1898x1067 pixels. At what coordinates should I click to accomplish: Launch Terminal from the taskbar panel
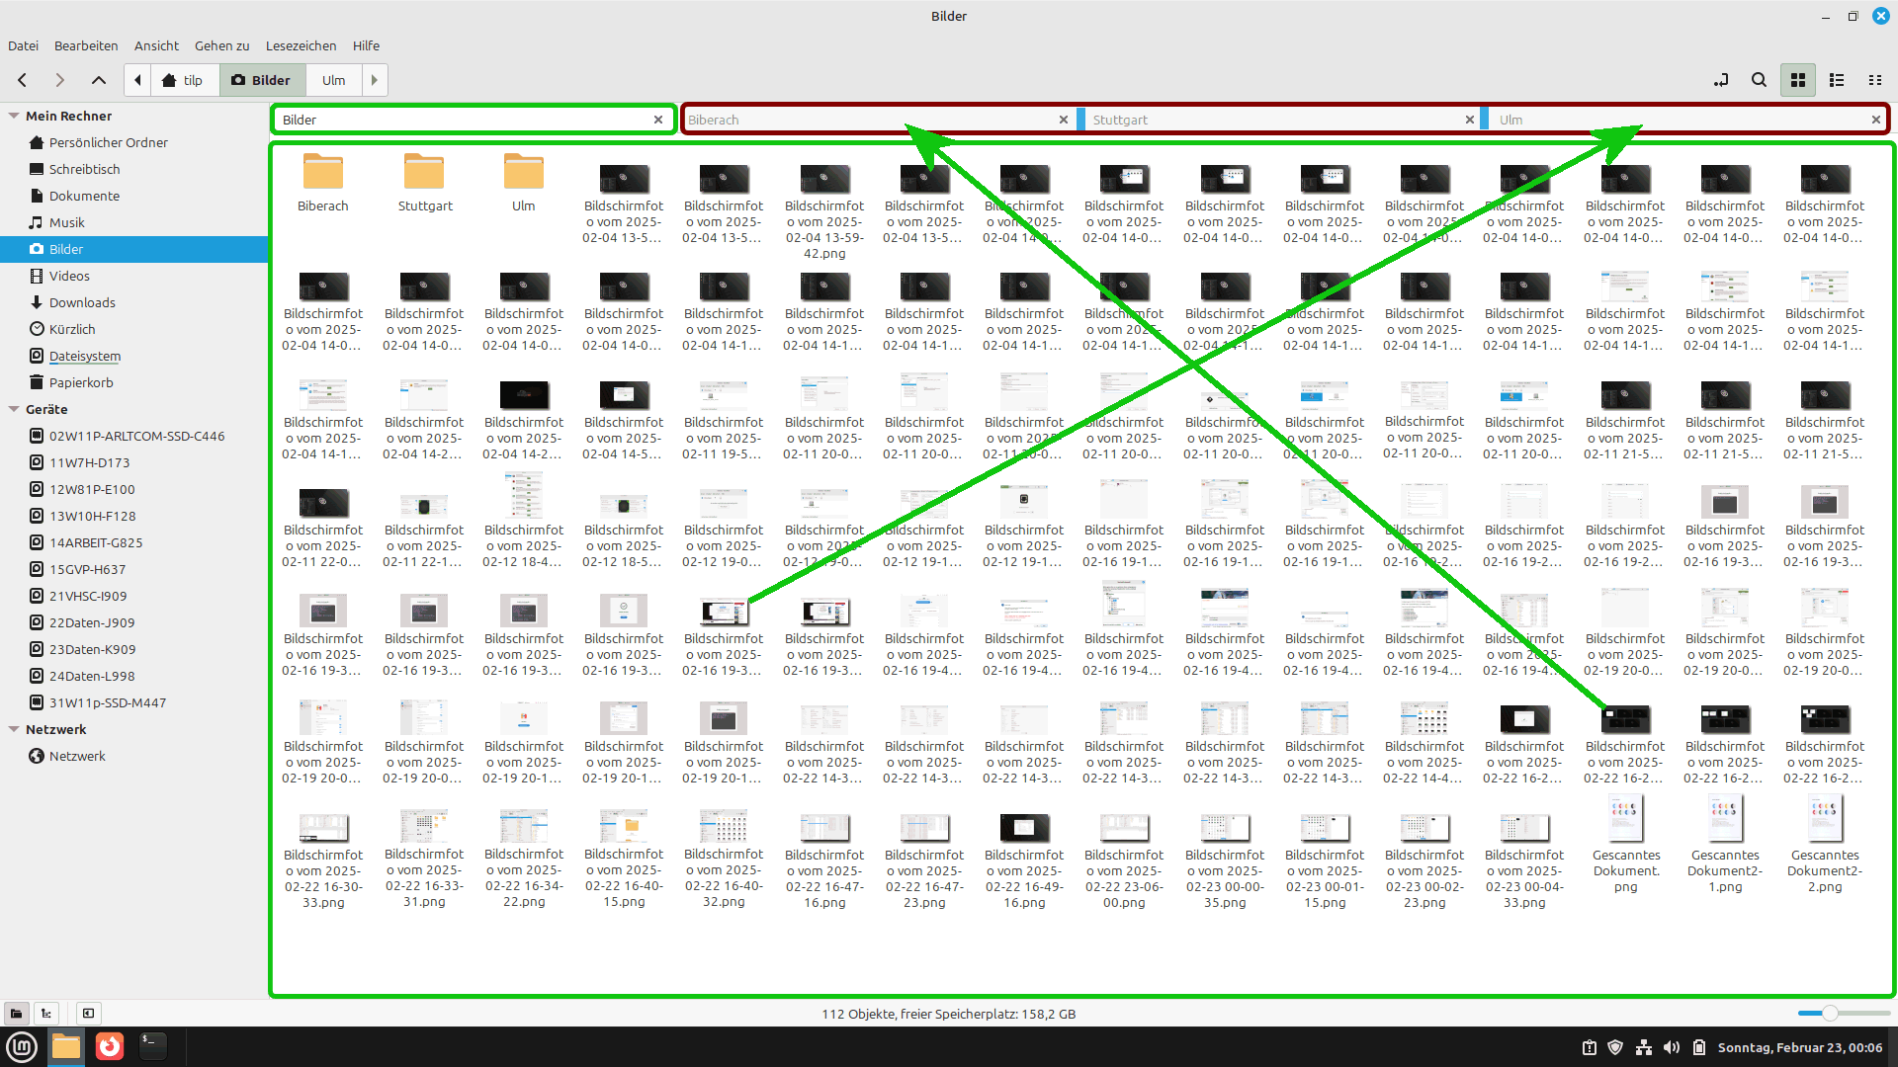point(152,1046)
